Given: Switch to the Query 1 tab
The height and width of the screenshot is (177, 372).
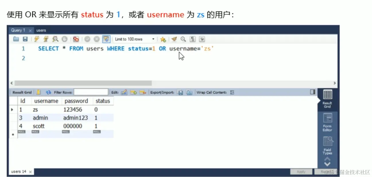Looking at the screenshot, I should [18, 30].
